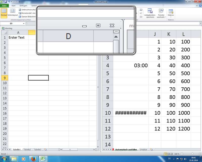This screenshot has width=202, height=162.
Task: Switch to the Start ribbon tab
Action: click(x=13, y=6)
